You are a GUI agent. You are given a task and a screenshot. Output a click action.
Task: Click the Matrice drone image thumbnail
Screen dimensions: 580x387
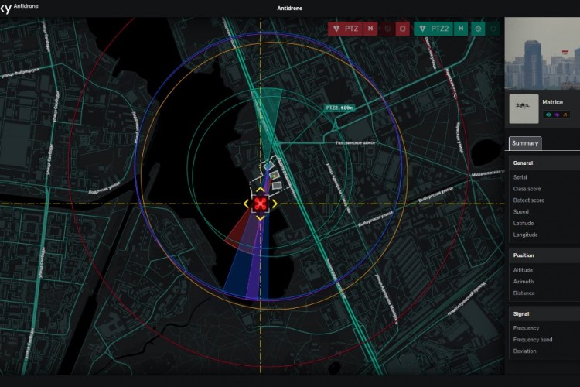click(524, 109)
